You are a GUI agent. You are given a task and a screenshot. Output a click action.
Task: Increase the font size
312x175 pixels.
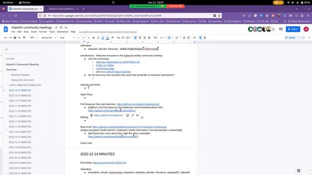pyautogui.click(x=89, y=38)
